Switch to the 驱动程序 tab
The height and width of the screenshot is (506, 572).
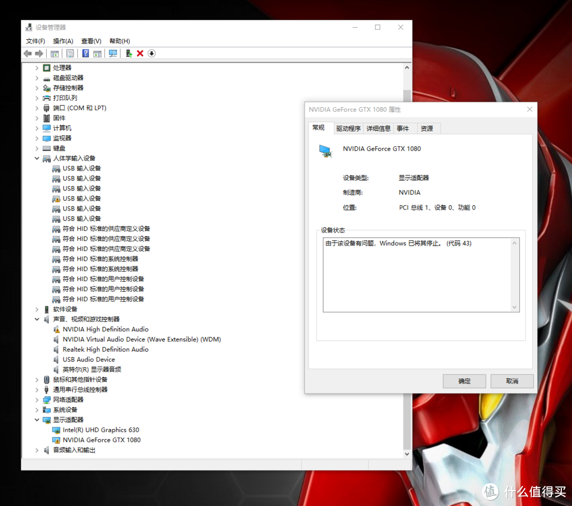tap(348, 128)
